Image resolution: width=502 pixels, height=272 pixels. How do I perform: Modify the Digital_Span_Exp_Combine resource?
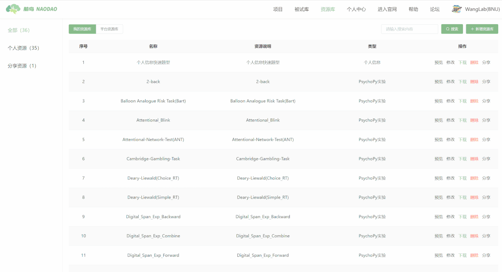[x=450, y=236]
